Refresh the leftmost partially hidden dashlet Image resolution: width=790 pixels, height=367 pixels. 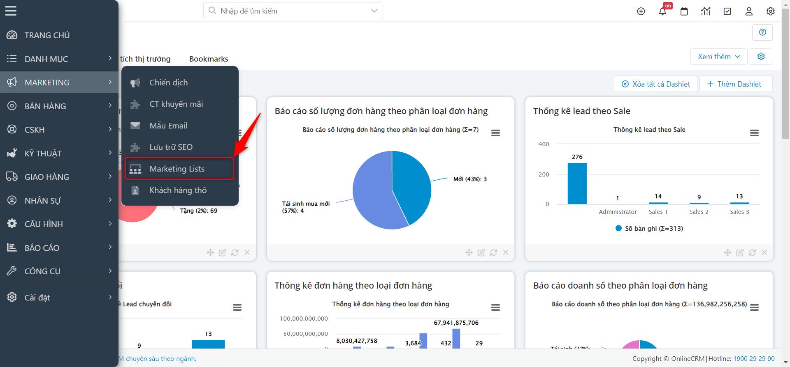[235, 252]
